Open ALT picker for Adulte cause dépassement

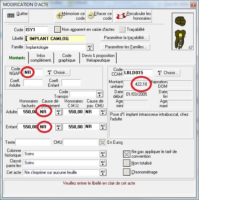pyautogui.click(x=59, y=112)
